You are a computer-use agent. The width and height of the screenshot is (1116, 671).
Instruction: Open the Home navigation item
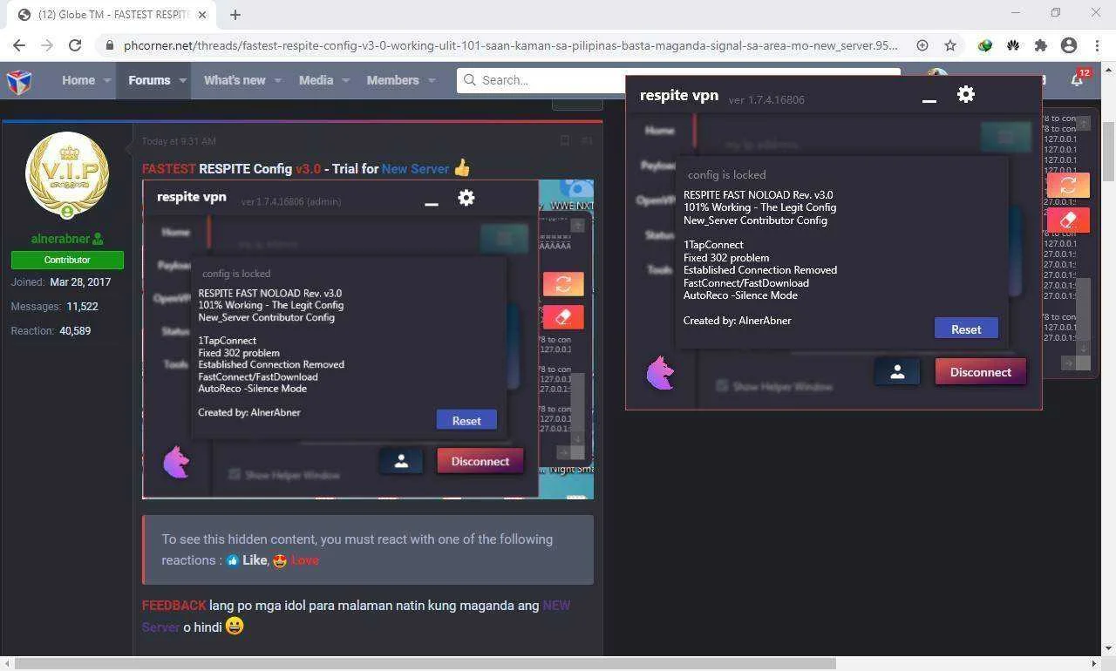[x=78, y=80]
